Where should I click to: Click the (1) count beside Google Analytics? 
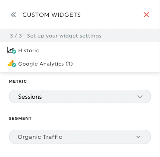[69, 64]
